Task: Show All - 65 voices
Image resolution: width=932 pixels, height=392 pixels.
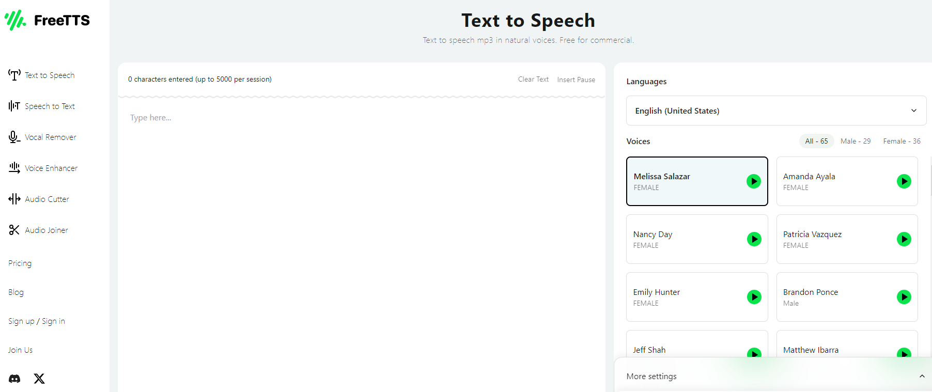Action: 816,141
